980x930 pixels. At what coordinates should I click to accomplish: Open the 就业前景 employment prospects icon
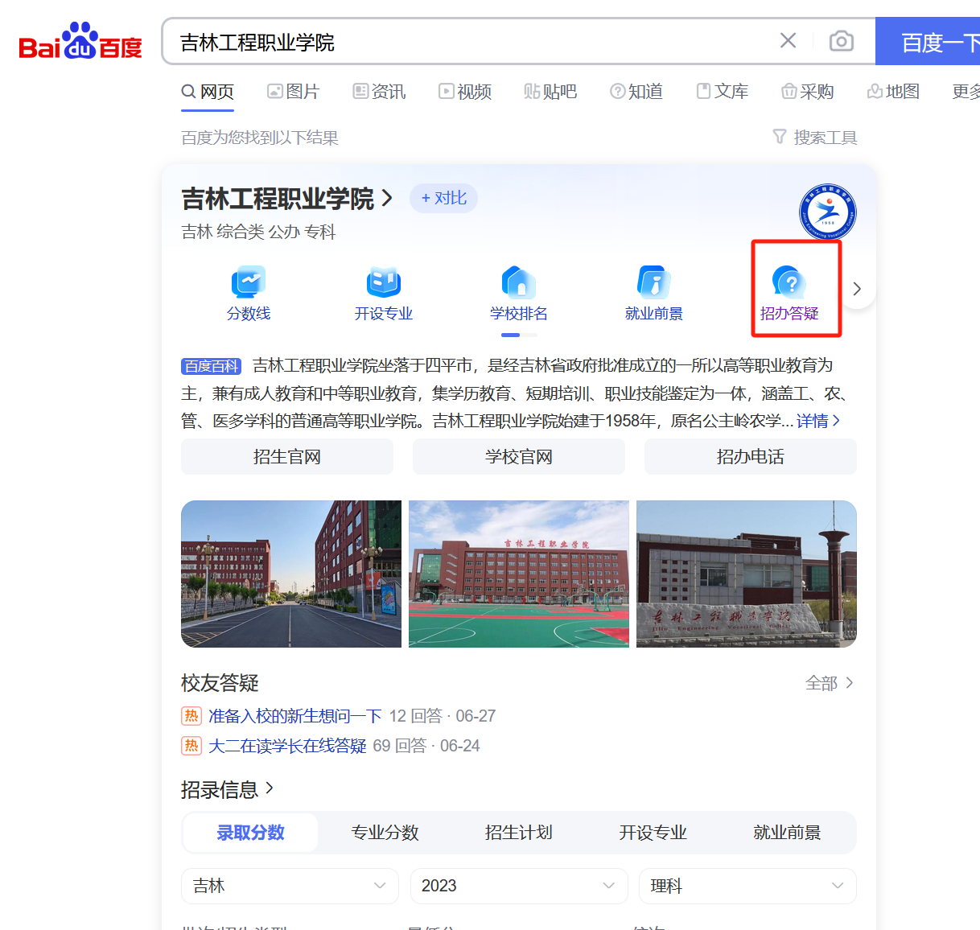click(654, 283)
